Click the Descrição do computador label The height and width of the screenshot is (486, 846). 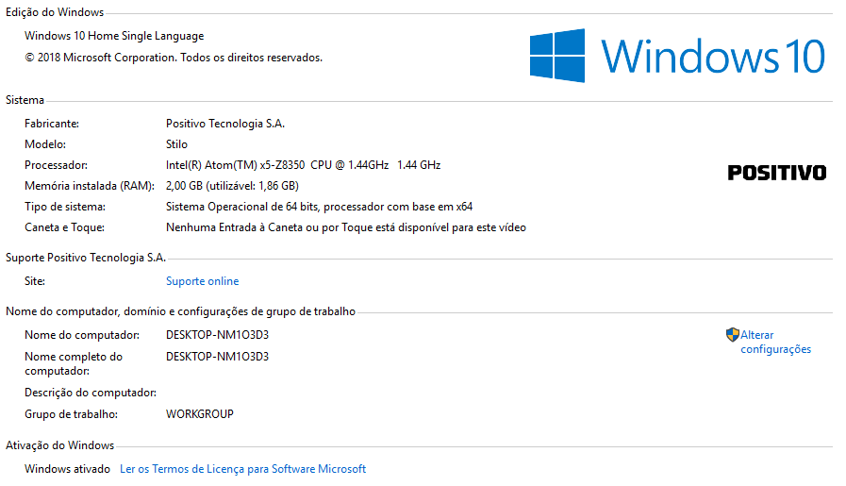[91, 393]
